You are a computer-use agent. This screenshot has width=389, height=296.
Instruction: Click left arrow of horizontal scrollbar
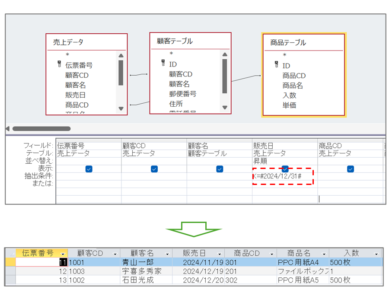7,128
